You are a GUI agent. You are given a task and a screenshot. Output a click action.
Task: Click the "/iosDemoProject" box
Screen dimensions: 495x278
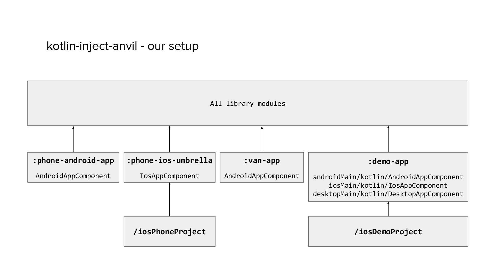click(388, 232)
